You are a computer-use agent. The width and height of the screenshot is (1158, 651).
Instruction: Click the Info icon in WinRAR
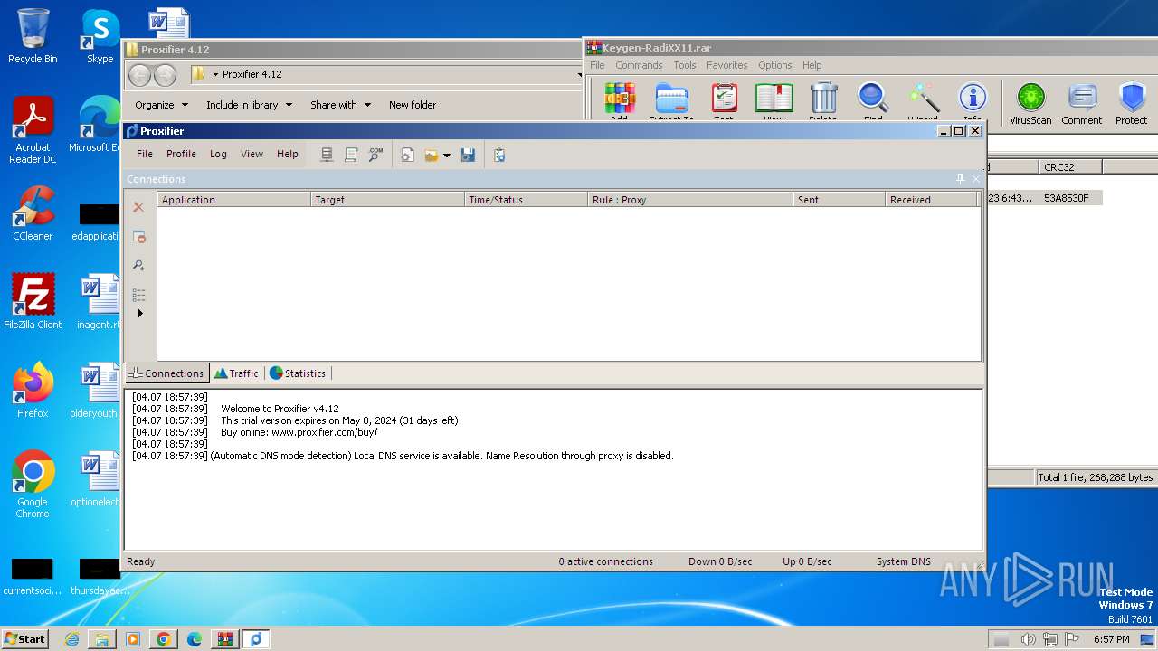pos(973,100)
